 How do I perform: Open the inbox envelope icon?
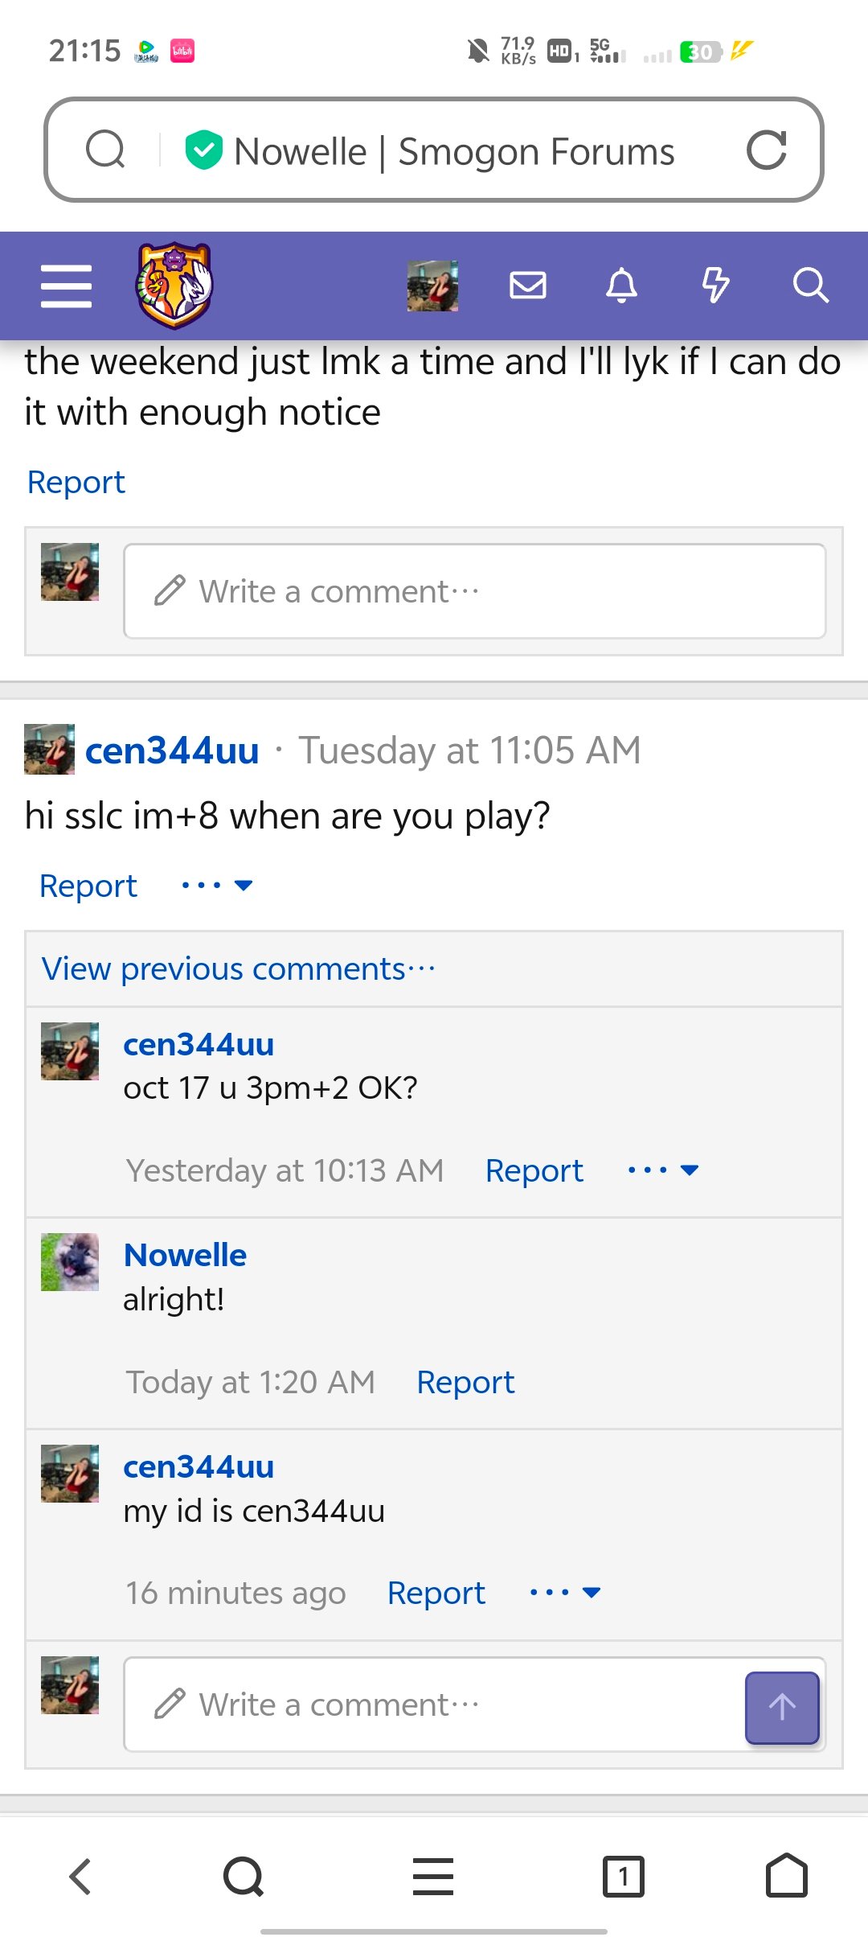(x=528, y=286)
